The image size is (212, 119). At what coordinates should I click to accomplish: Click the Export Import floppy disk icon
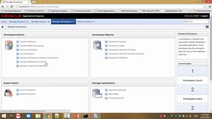(x=9, y=93)
